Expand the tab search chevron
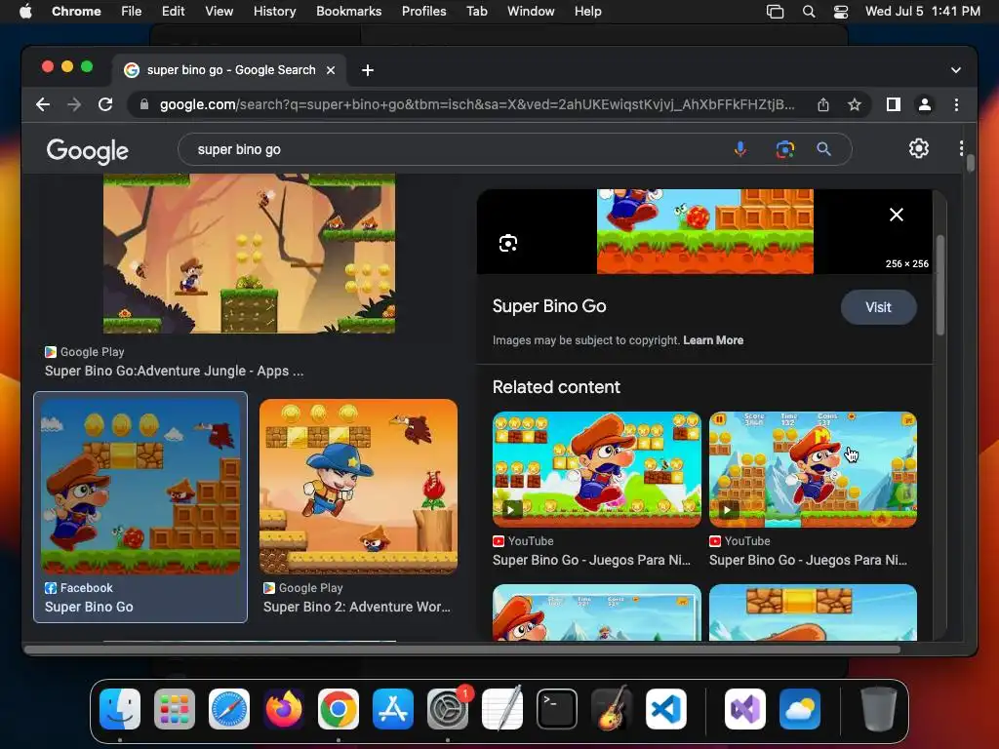 pos(956,70)
